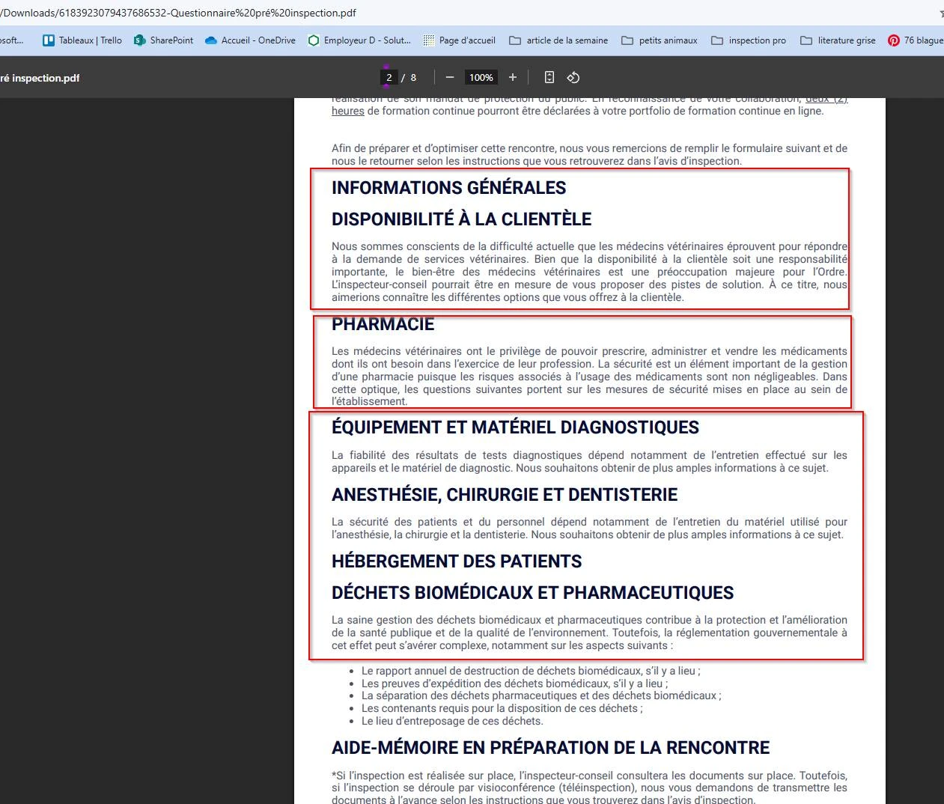This screenshot has height=804, width=944.
Task: Follow the deux (2) heures hyperlink in the document
Action: (x=347, y=110)
